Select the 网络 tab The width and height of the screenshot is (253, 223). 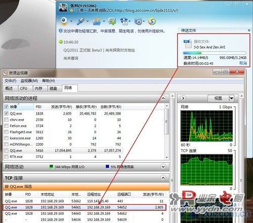[x=70, y=88]
